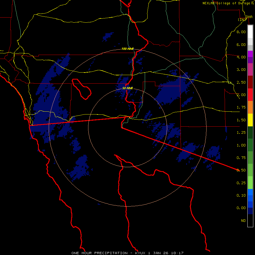
Task: Click the 0.00 legend value
Action: [x=241, y=208]
